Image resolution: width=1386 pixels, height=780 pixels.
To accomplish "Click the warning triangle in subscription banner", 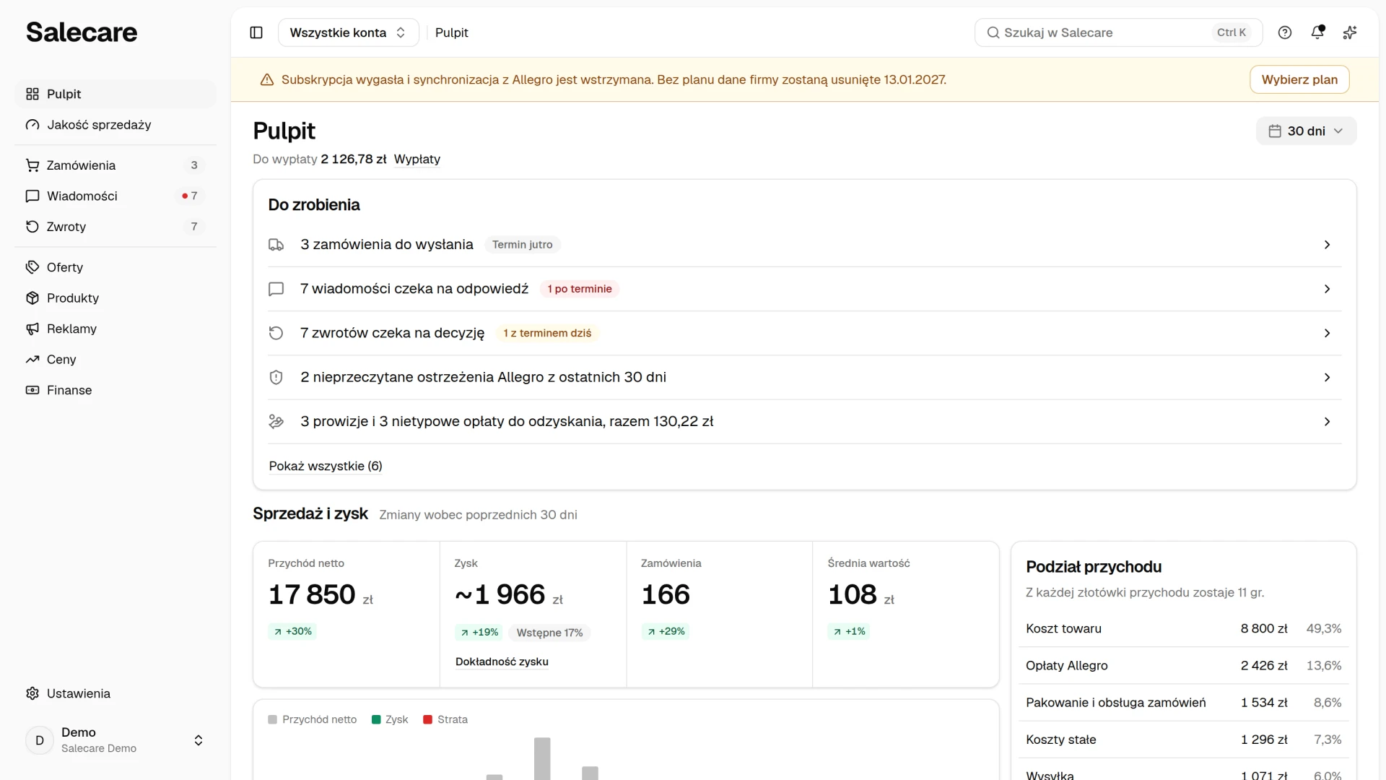I will click(267, 79).
